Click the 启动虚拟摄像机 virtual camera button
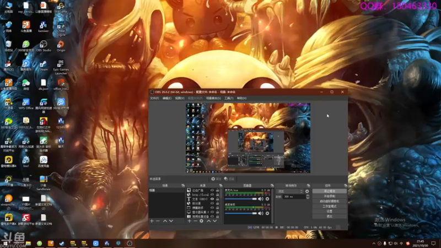 point(329,201)
